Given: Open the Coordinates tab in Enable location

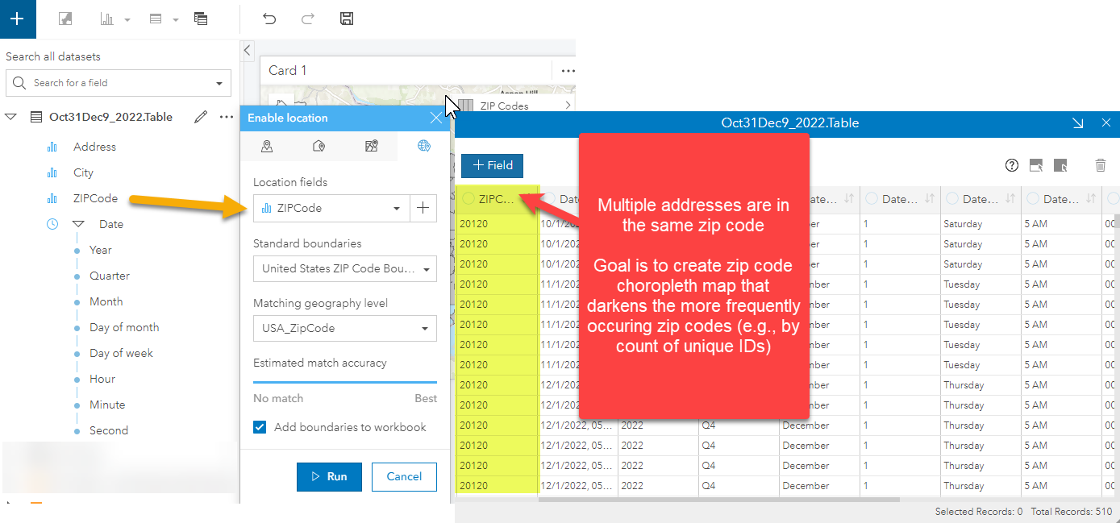Looking at the screenshot, I should tap(267, 147).
